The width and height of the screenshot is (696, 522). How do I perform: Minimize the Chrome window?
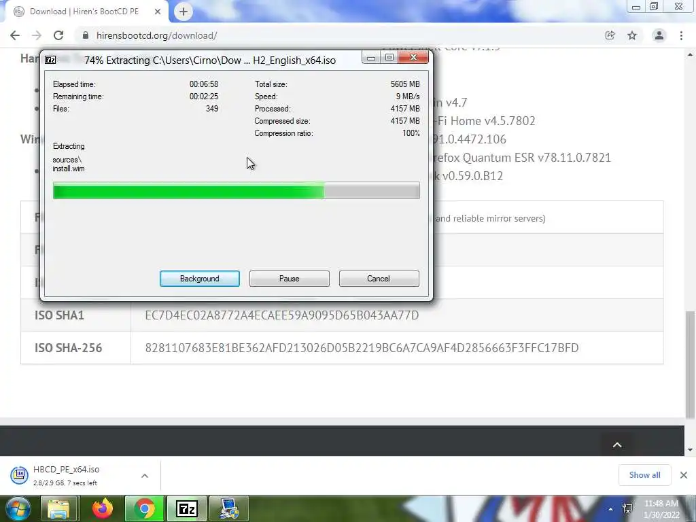(636, 7)
